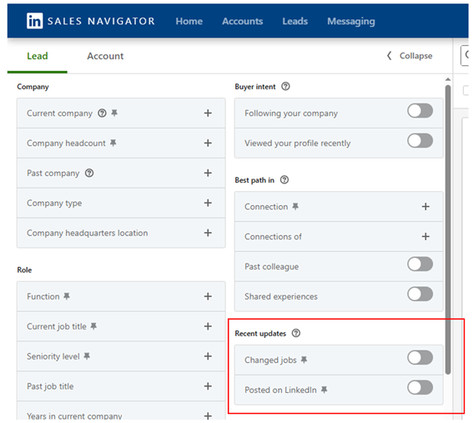Screen dimensions: 473x423
Task: Click the Past company help icon
Action: (x=89, y=173)
